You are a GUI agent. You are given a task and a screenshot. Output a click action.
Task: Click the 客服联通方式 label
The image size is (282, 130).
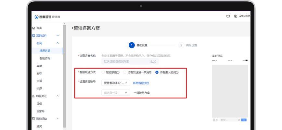click(x=88, y=72)
